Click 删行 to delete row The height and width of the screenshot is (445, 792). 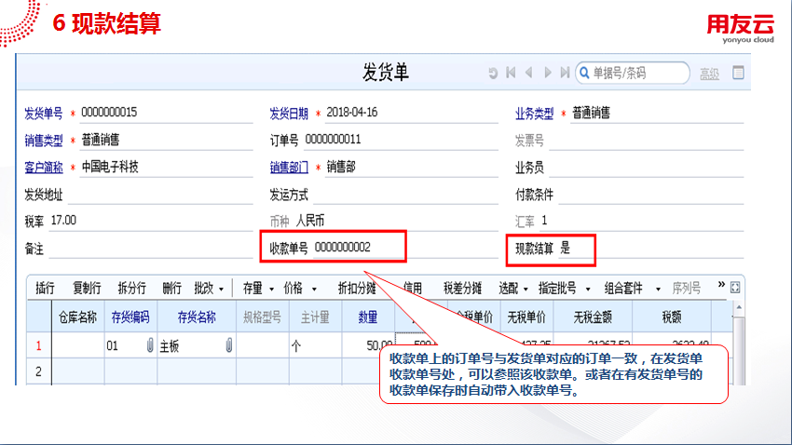171,288
